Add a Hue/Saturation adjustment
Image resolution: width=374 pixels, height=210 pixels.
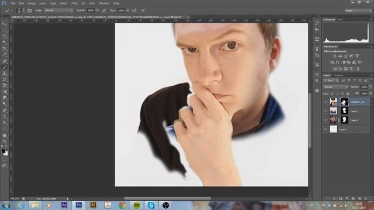(332, 62)
